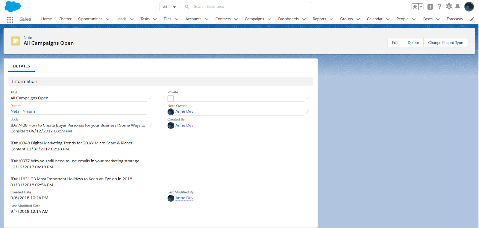Image resolution: width=479 pixels, height=228 pixels.
Task: Click Created Date 9/6/2018 10:24 PM
Action: click(x=29, y=198)
